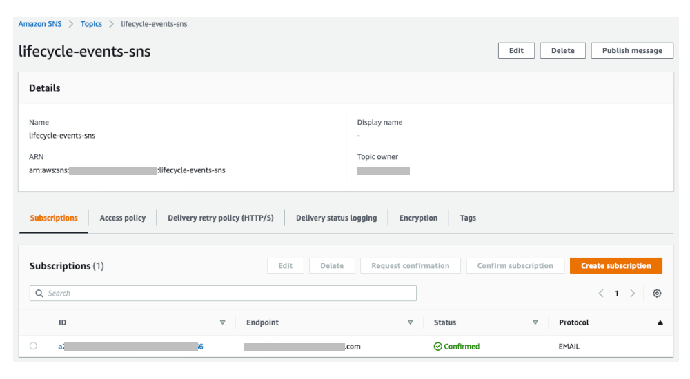
Task: Click the subscription endpoint email cell
Action: click(x=302, y=347)
